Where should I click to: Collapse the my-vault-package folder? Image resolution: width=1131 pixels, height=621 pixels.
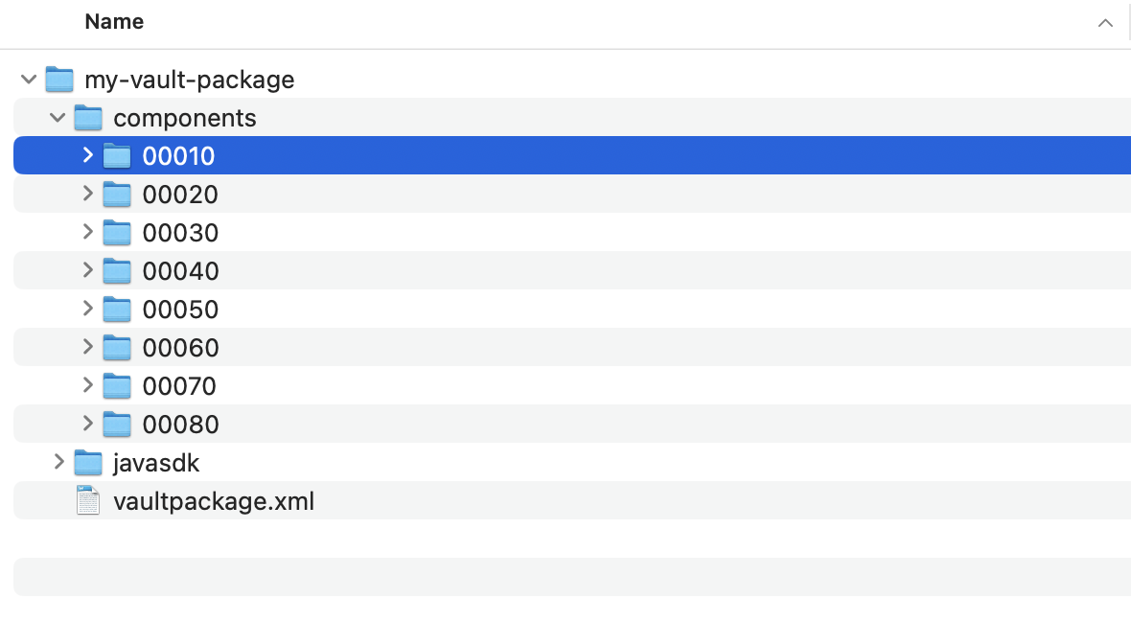tap(28, 80)
